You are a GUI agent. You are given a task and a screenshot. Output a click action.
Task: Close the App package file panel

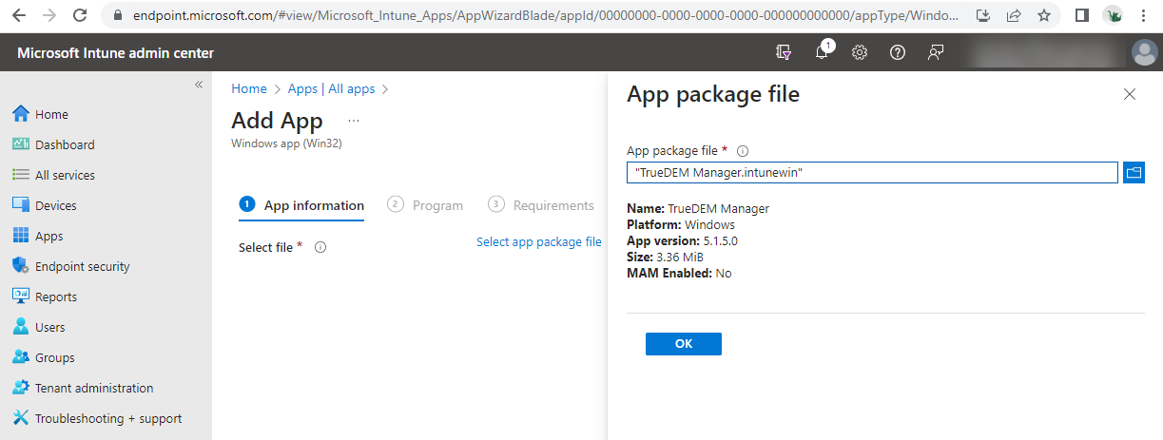point(1130,94)
